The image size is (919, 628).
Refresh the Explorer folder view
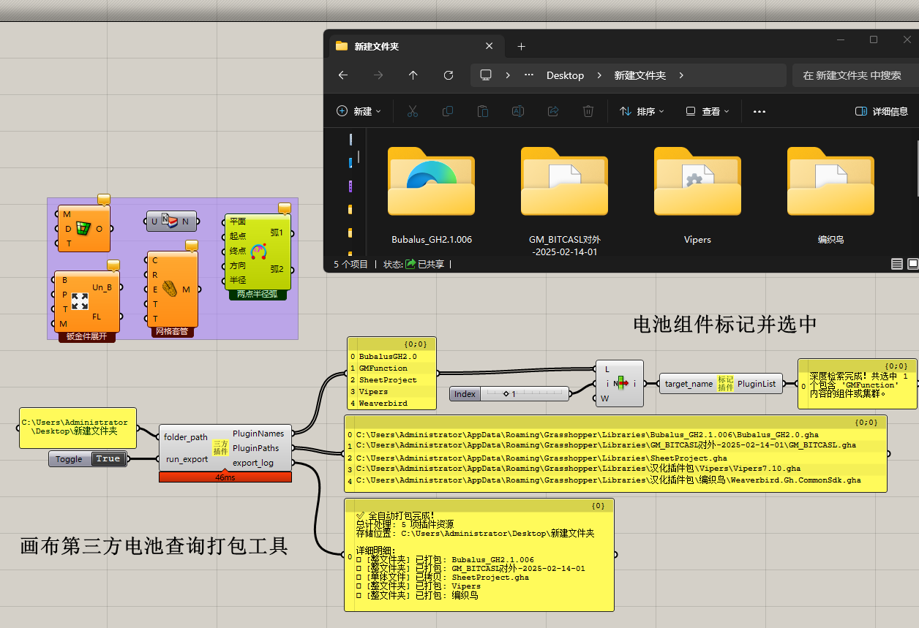[449, 75]
